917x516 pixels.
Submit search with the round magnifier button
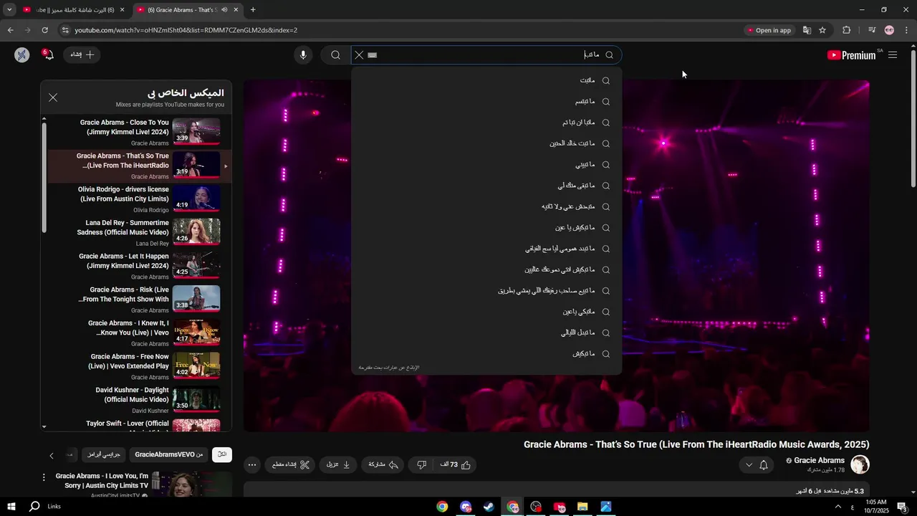[x=335, y=54]
